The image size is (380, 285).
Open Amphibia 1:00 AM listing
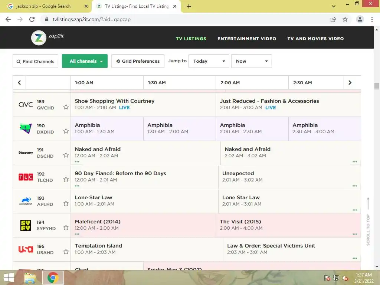(107, 129)
